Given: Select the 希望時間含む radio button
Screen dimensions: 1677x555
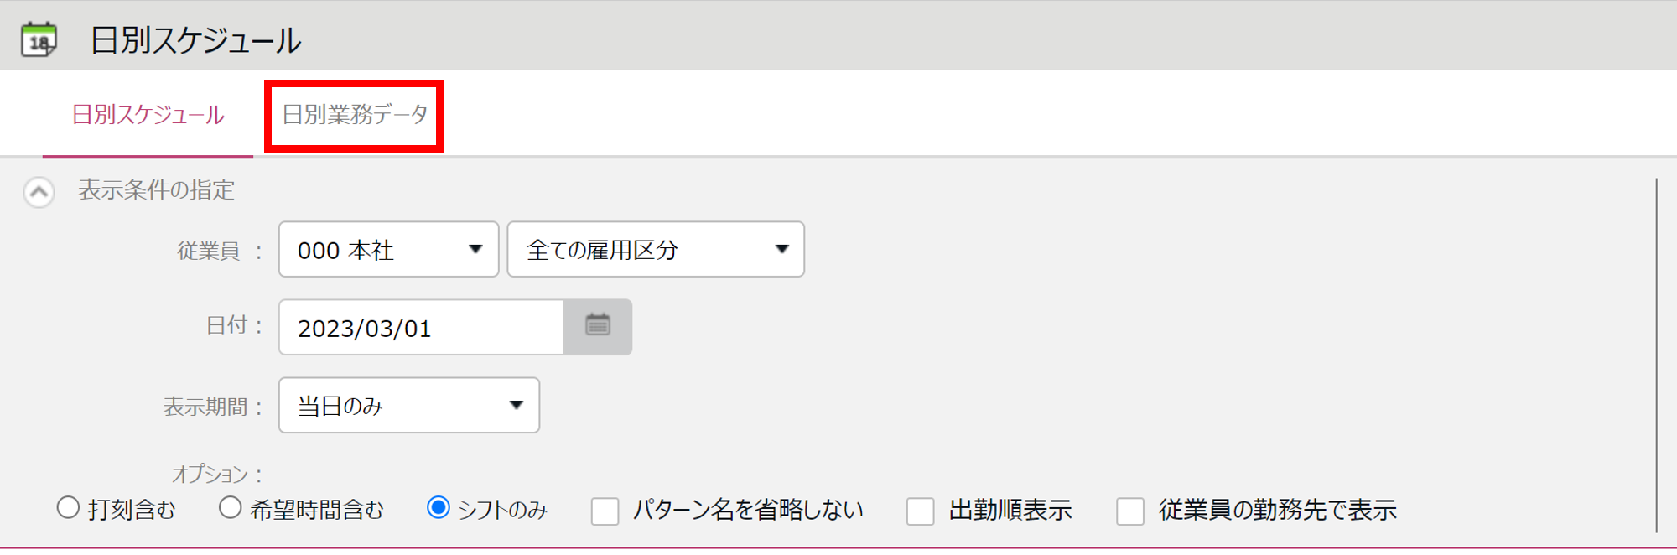Looking at the screenshot, I should [x=231, y=508].
